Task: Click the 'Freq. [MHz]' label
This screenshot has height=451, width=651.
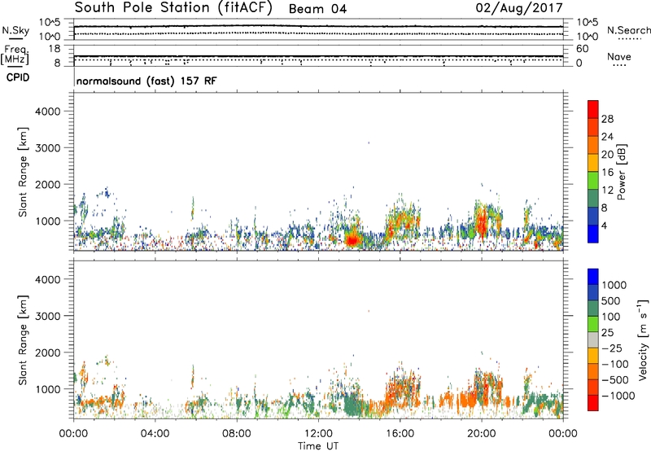Action: pos(15,55)
